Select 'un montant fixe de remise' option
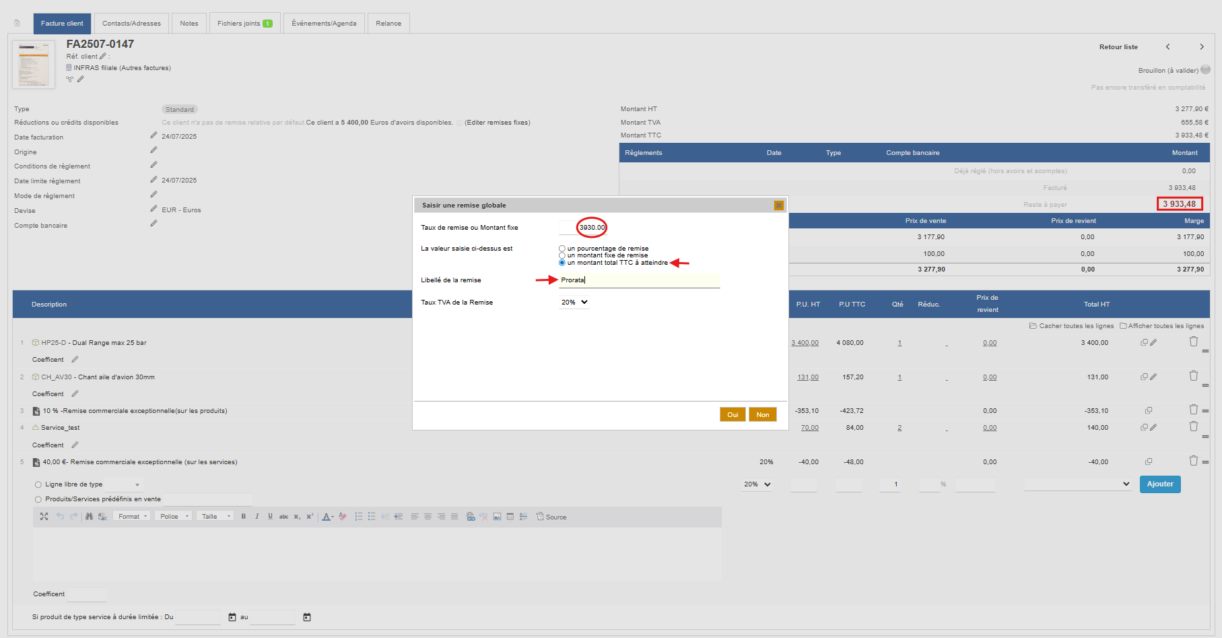The image size is (1222, 638). coord(562,255)
